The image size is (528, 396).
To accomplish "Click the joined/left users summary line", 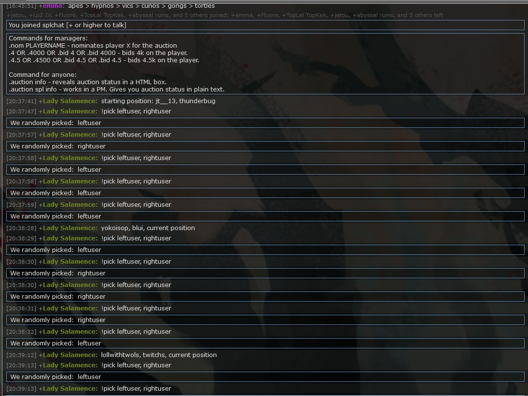I will click(225, 15).
